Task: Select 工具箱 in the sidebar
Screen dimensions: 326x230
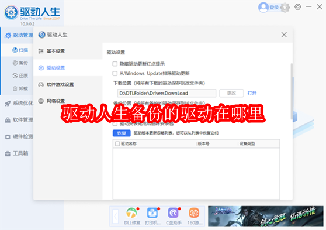Action: coord(17,153)
